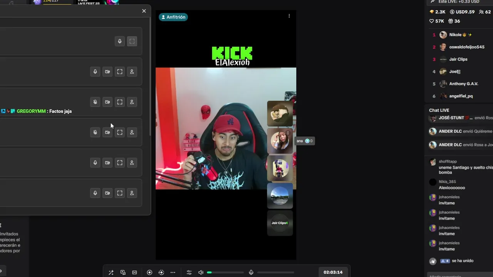The image size is (493, 277).
Task: Click the 36 gifts stat
Action: 454,21
